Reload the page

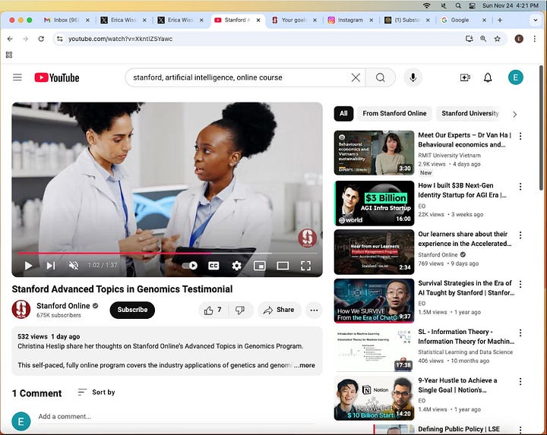point(41,39)
